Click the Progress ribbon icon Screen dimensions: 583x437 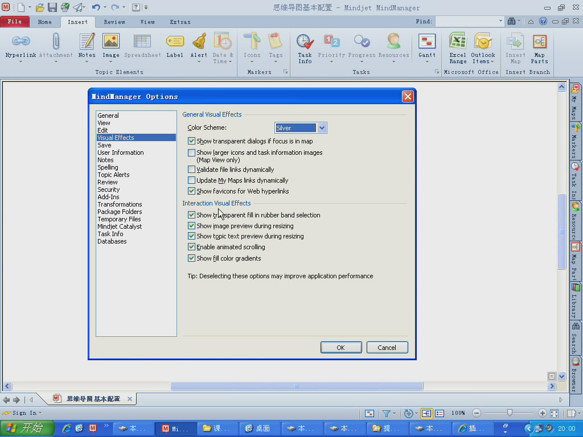[x=362, y=41]
